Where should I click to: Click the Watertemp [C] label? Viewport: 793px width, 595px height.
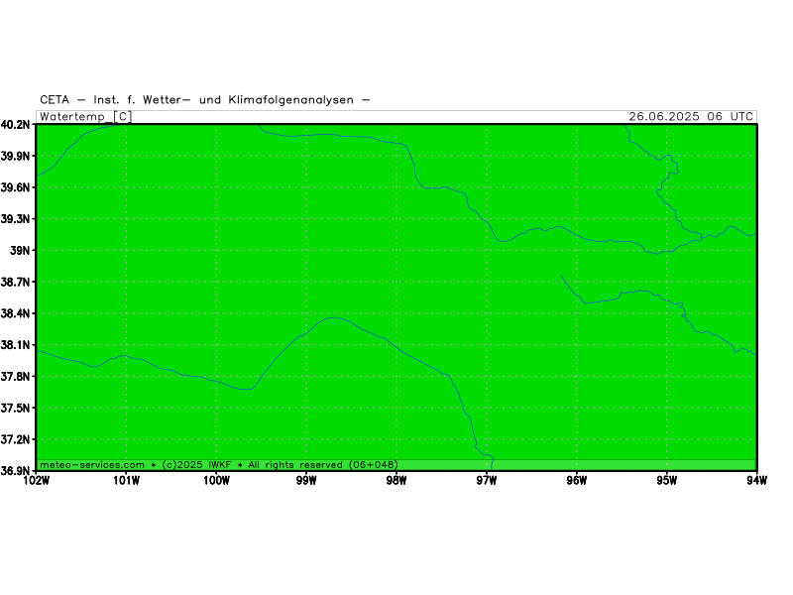pos(85,117)
